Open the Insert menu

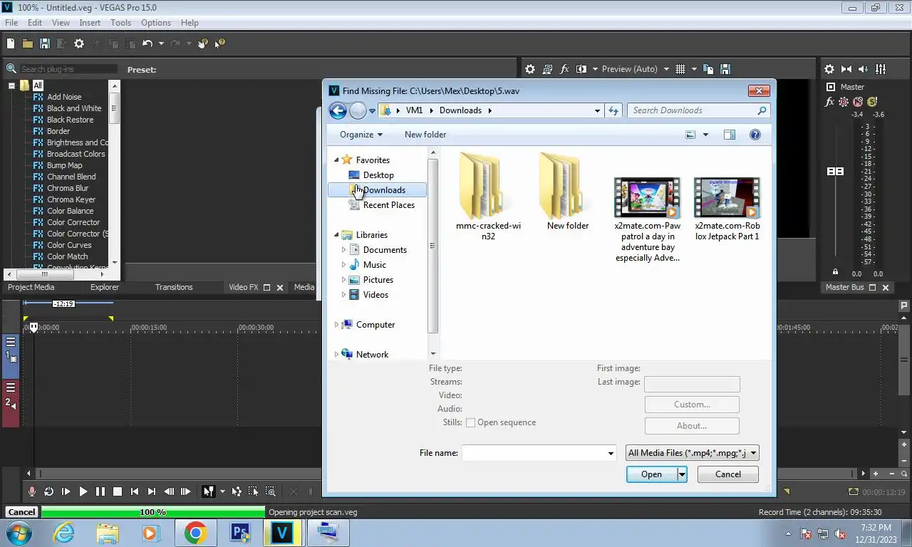tap(90, 23)
